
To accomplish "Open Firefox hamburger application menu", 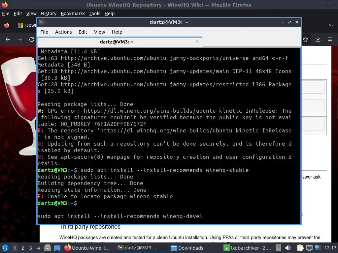I will (x=330, y=39).
